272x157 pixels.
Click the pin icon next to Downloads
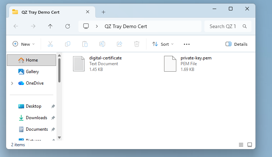coord(53,118)
